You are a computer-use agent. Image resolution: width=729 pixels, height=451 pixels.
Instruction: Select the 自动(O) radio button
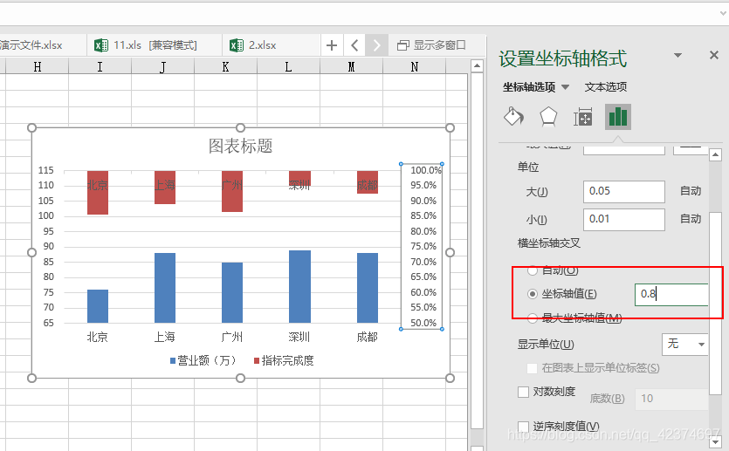click(533, 270)
